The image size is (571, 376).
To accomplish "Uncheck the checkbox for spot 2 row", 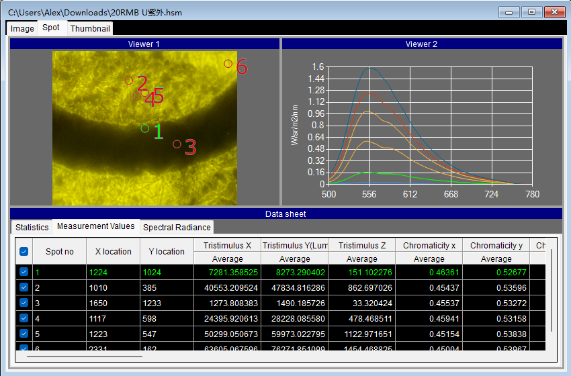I will [24, 287].
